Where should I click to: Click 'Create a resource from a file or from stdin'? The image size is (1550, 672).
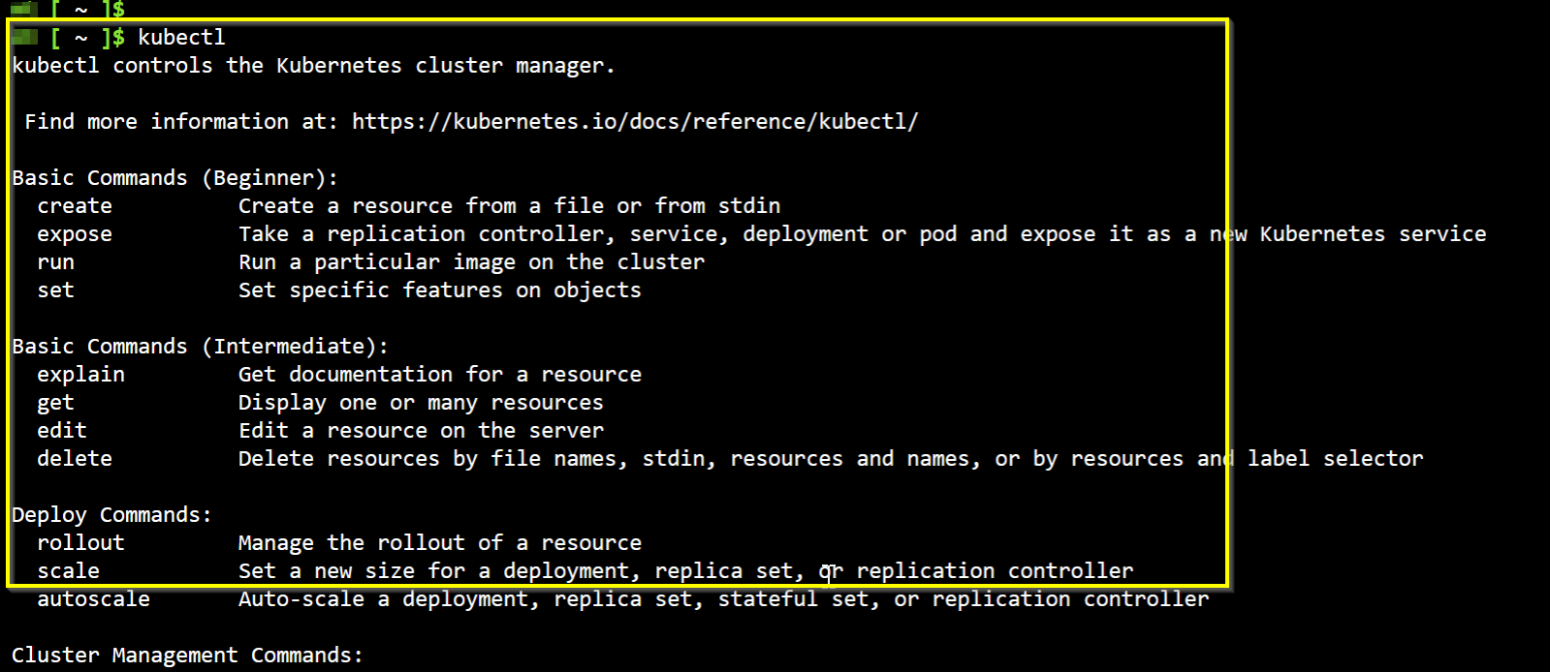coord(510,206)
